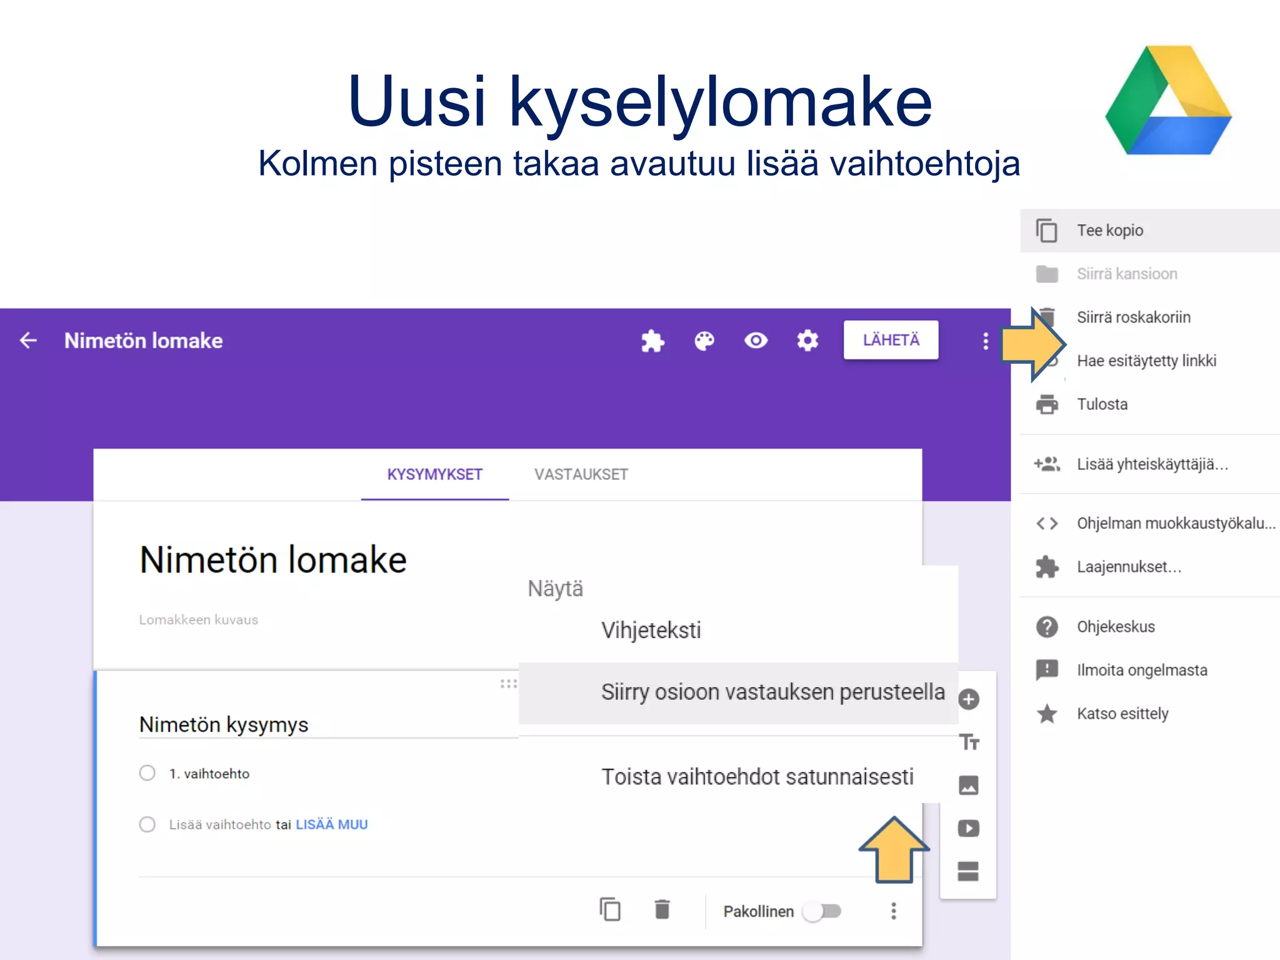The width and height of the screenshot is (1280, 960).
Task: Select the radio button for 1. vaihtoehto
Action: click(147, 773)
